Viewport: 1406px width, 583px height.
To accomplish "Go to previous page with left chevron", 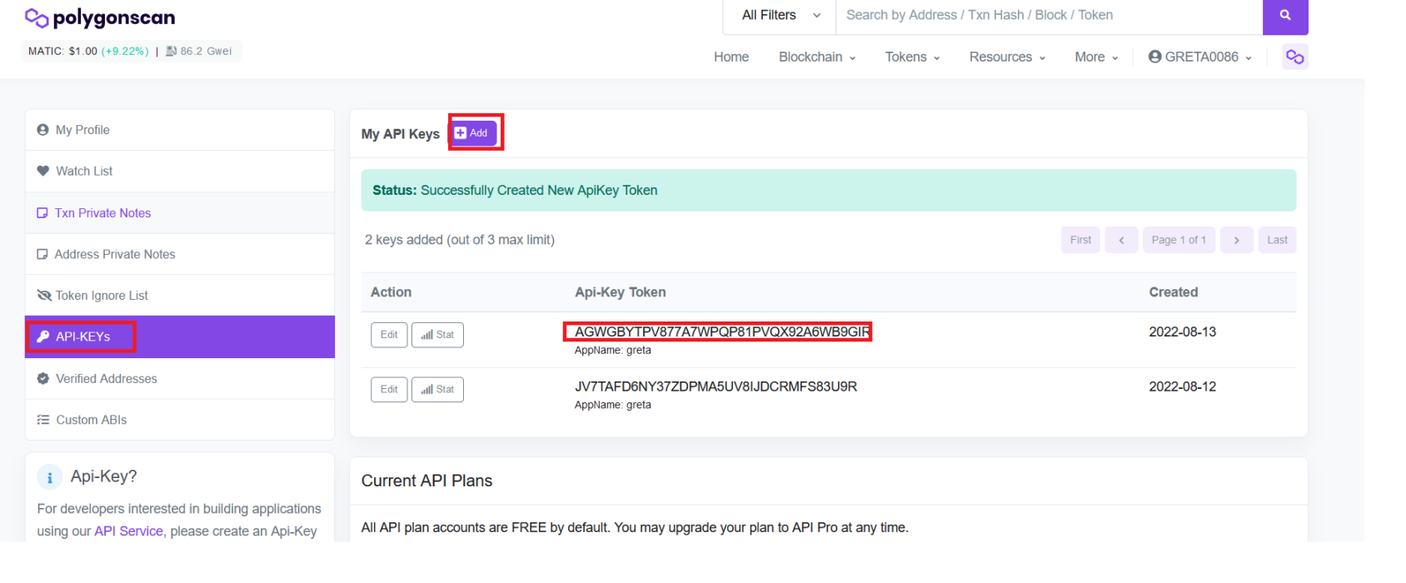I will click(x=1121, y=240).
